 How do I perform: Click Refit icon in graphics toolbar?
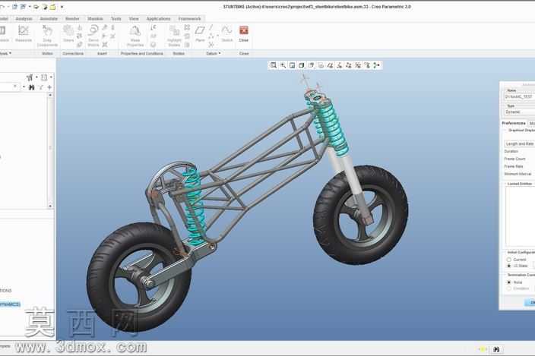coord(274,65)
